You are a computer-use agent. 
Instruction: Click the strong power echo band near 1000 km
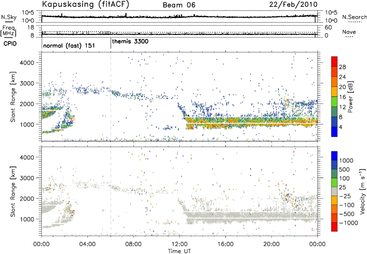click(251, 123)
